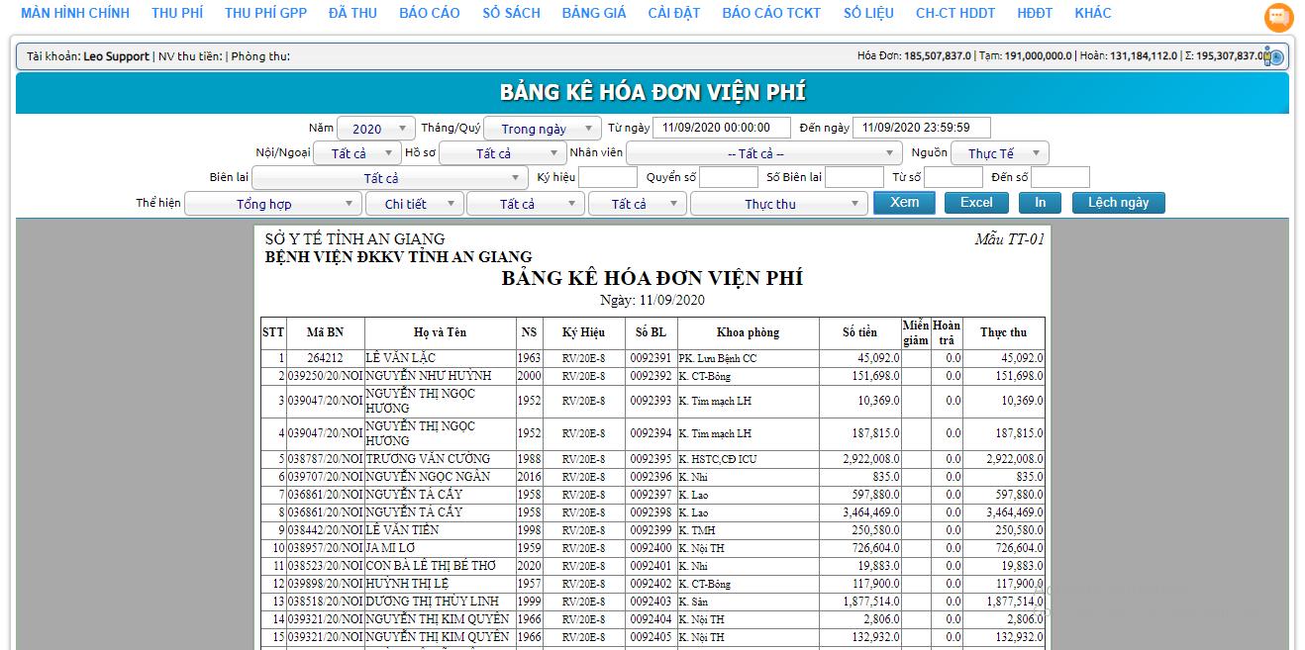Screen dimensions: 1305x650
Task: Expand the Nội/Ngoại dropdown
Action: click(356, 153)
